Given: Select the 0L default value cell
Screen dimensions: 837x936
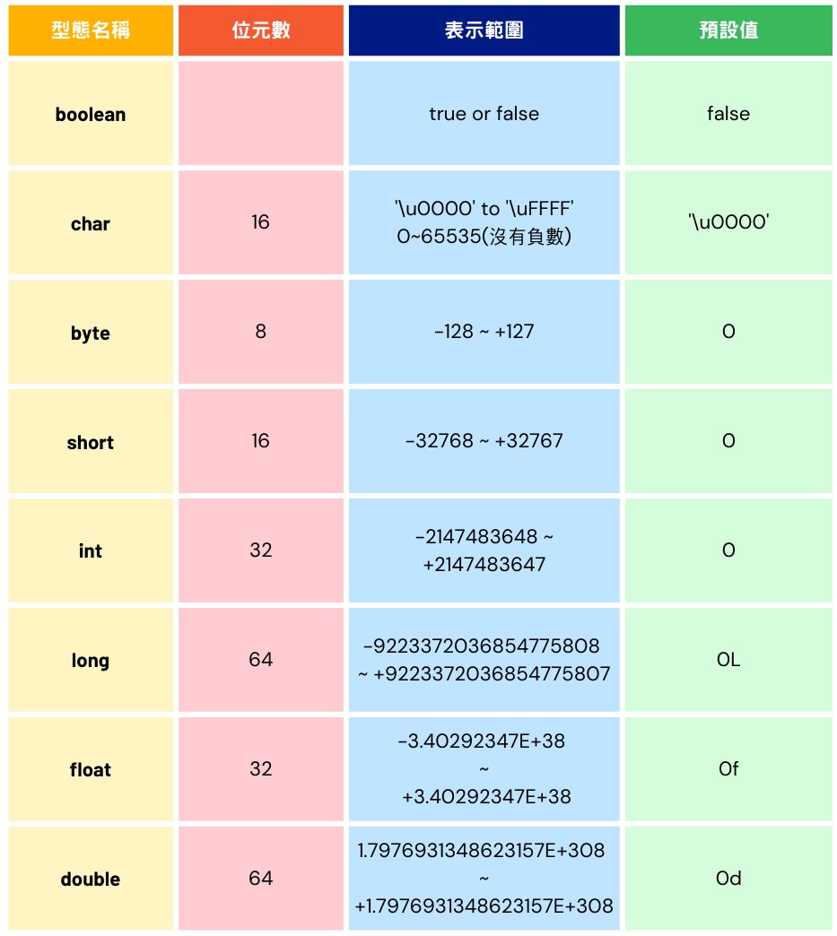Looking at the screenshot, I should point(728,660).
